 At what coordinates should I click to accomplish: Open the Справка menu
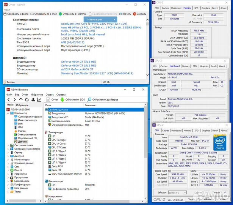61,95
